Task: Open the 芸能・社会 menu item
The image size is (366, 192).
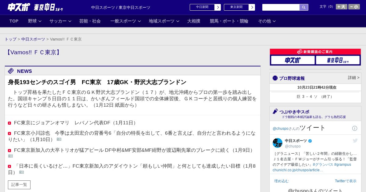Action: (90, 21)
